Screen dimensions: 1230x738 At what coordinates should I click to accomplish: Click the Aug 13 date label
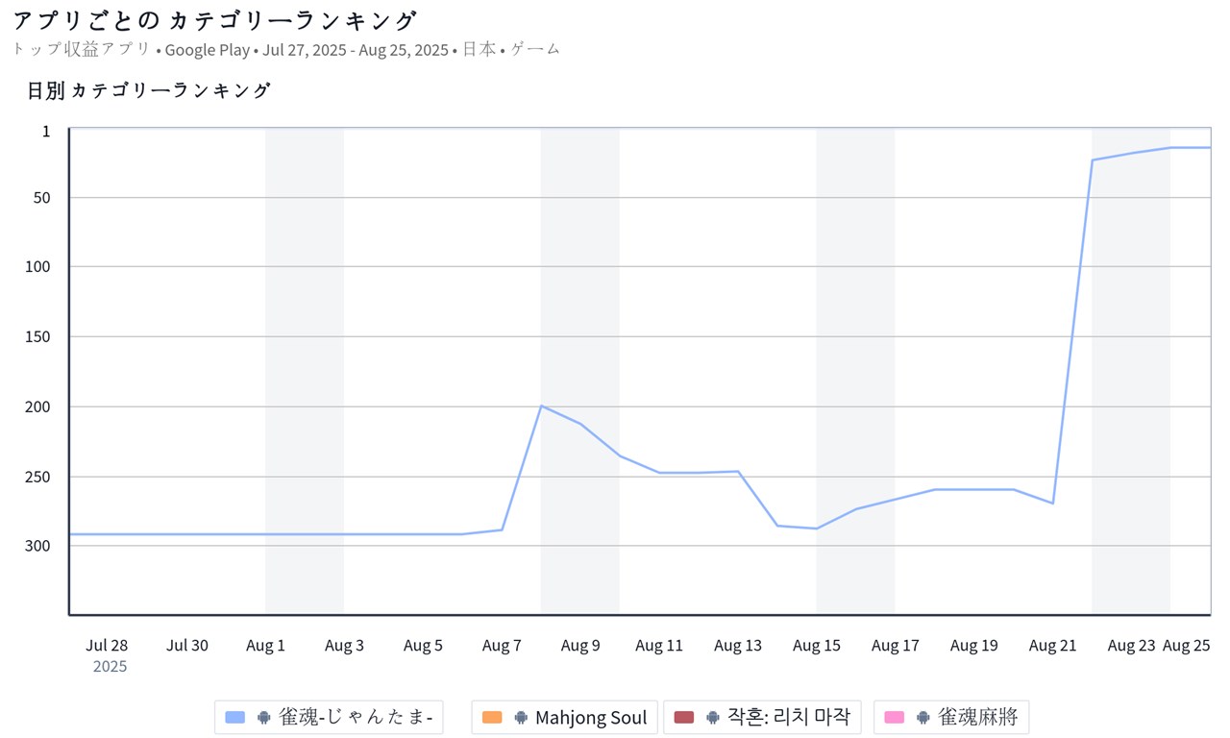[738, 646]
